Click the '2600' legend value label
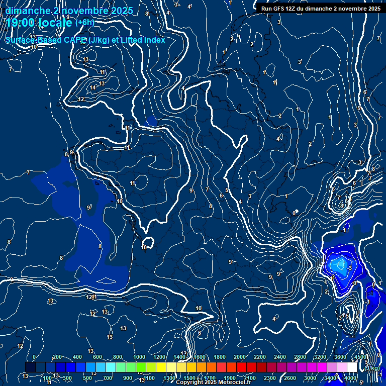The width and height of the screenshot is (386, 386). point(290,378)
